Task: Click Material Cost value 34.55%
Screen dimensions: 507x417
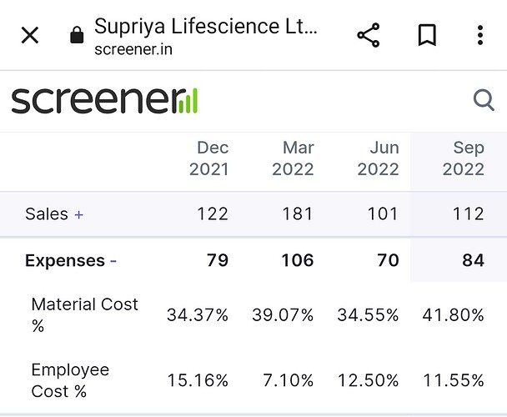Action: click(368, 315)
